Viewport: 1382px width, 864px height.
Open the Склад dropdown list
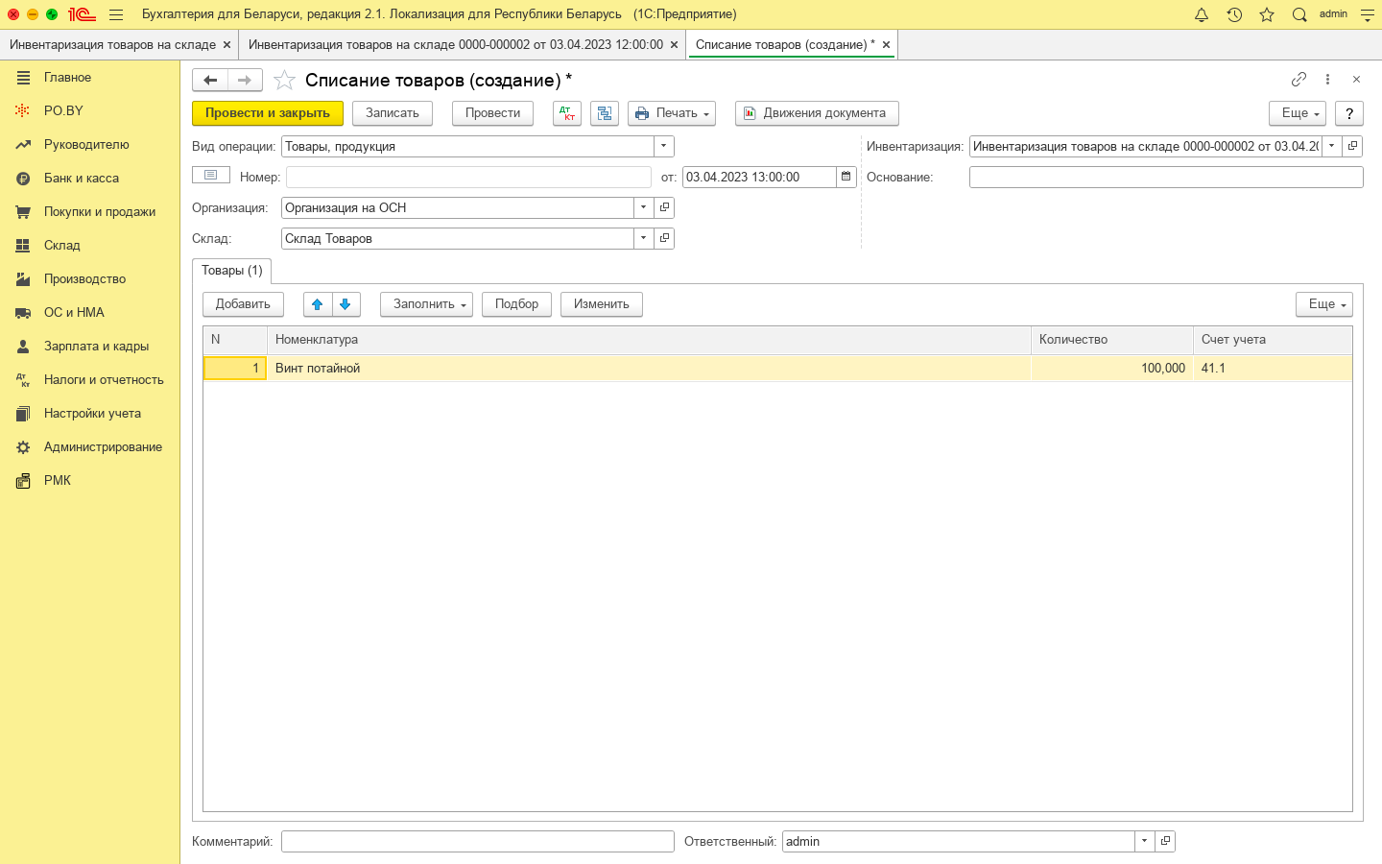643,238
